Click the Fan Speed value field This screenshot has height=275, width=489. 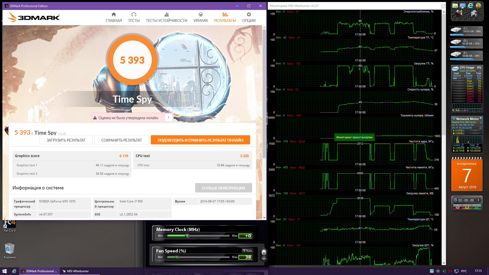pyautogui.click(x=245, y=257)
